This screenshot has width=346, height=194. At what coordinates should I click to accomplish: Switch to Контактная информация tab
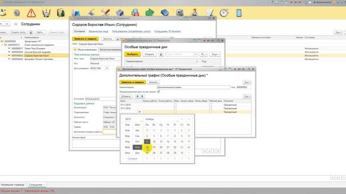tap(110, 50)
